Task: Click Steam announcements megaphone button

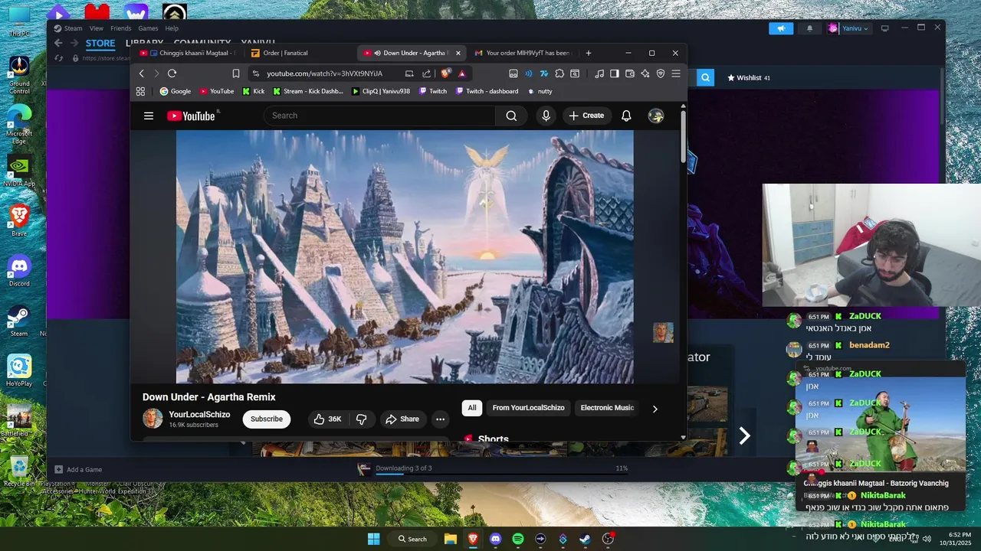Action: [x=781, y=28]
